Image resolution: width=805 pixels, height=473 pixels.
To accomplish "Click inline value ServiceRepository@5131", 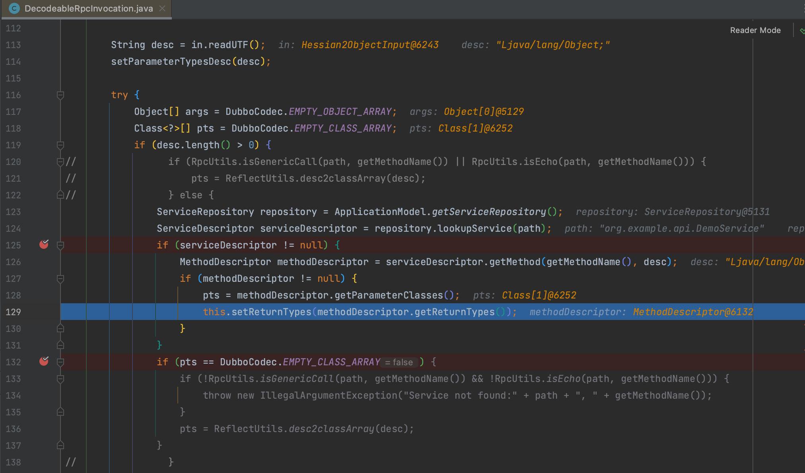I will (x=707, y=212).
